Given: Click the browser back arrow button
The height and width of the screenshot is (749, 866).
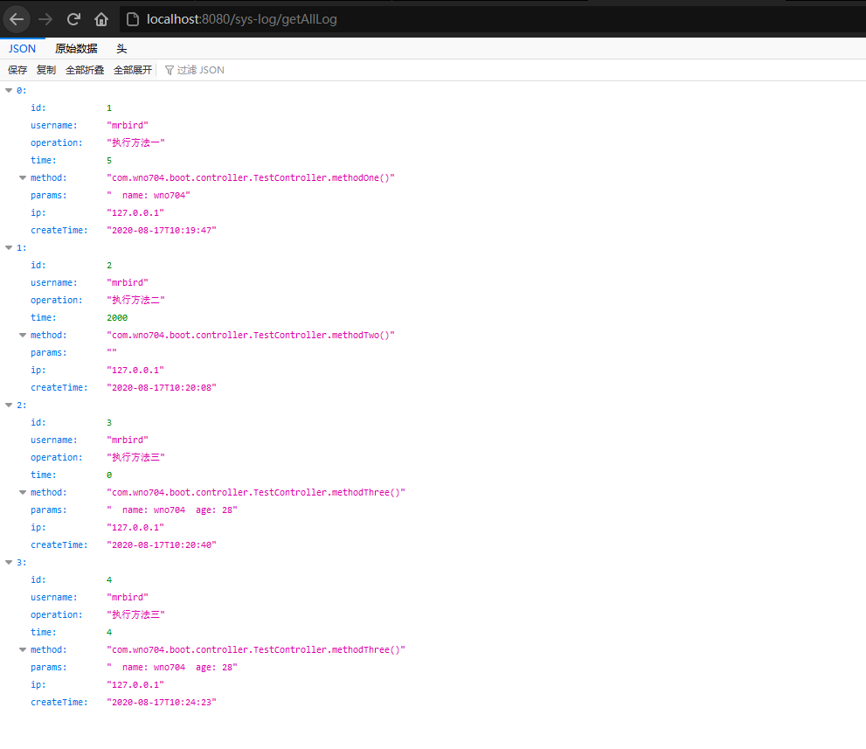Looking at the screenshot, I should click(x=17, y=18).
